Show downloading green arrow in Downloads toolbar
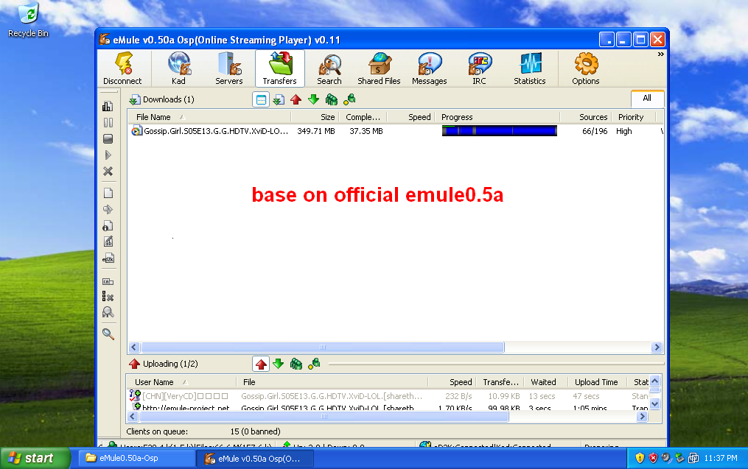 coord(313,99)
